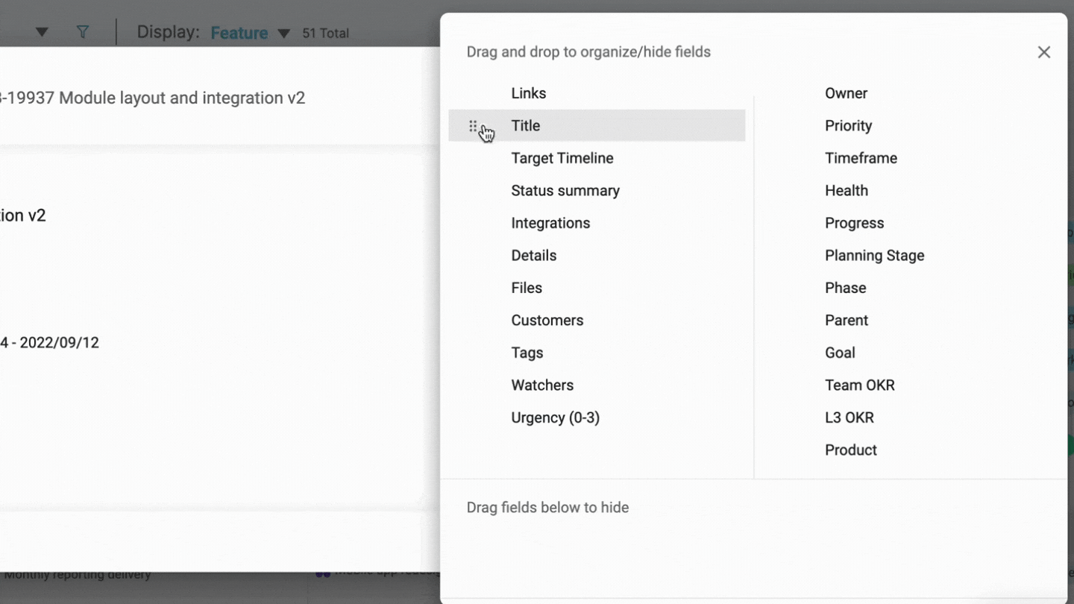This screenshot has width=1074, height=604.
Task: Select the Priority field
Action: tap(848, 126)
